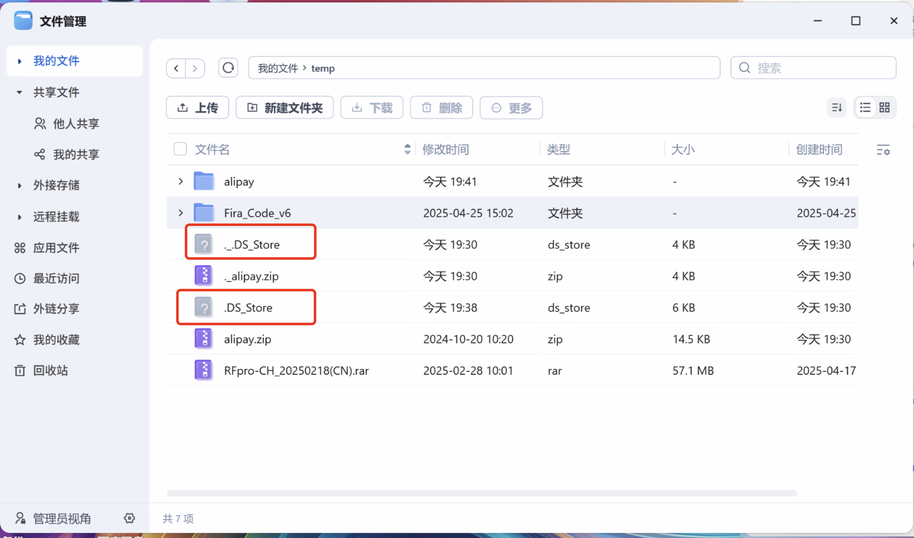Expand the Fira_Code_v6 folder row

tap(181, 213)
